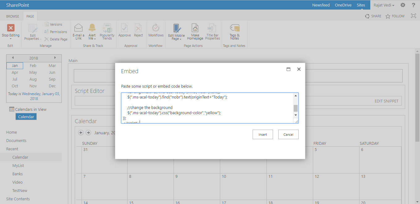
Task: Click E-mail a Link icon
Action: [x=78, y=28]
